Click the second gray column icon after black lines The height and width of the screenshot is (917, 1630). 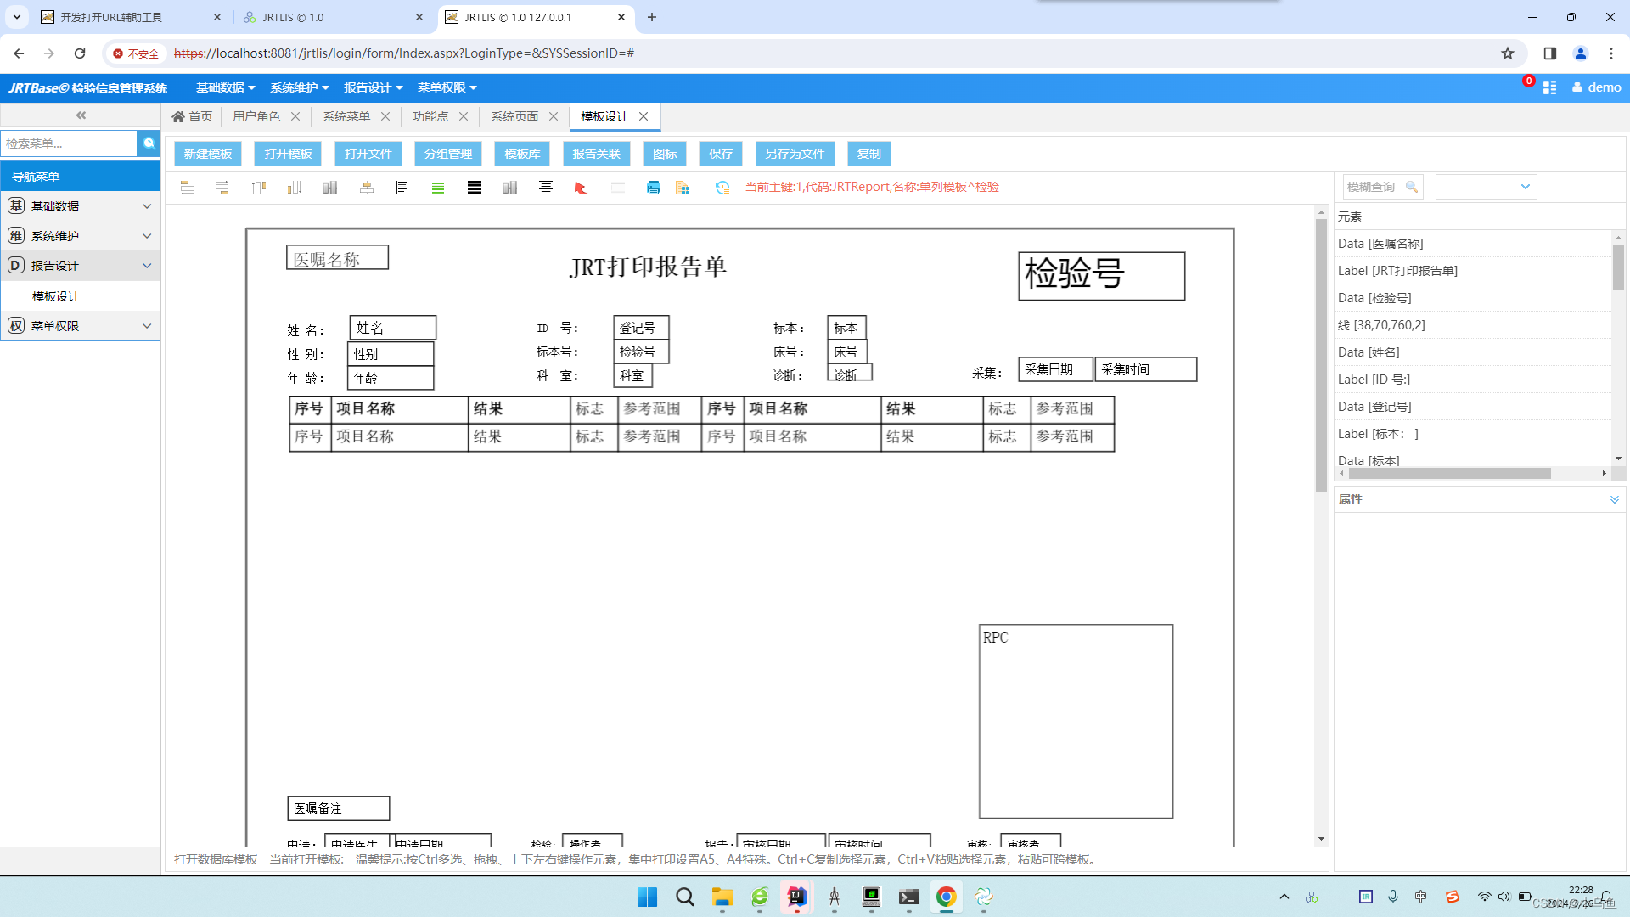(x=510, y=188)
